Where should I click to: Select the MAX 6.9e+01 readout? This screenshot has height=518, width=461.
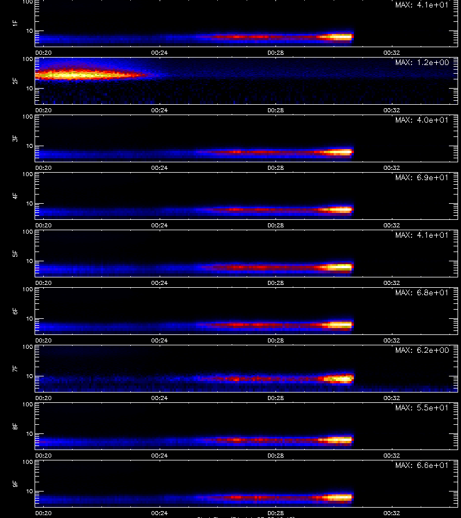click(x=422, y=177)
